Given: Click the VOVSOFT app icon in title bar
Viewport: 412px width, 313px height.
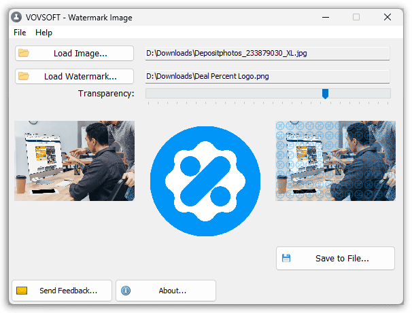Looking at the screenshot, I should 16,18.
